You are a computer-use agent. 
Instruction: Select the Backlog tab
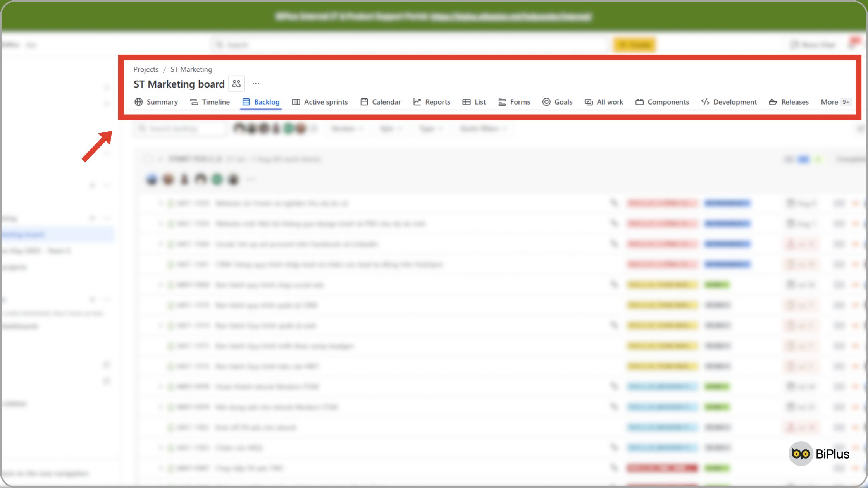pyautogui.click(x=261, y=102)
